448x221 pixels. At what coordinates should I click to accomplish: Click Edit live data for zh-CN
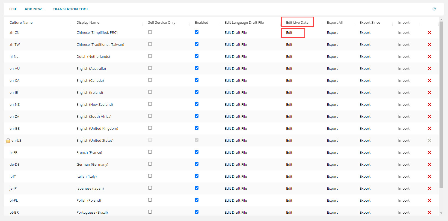pyautogui.click(x=289, y=32)
